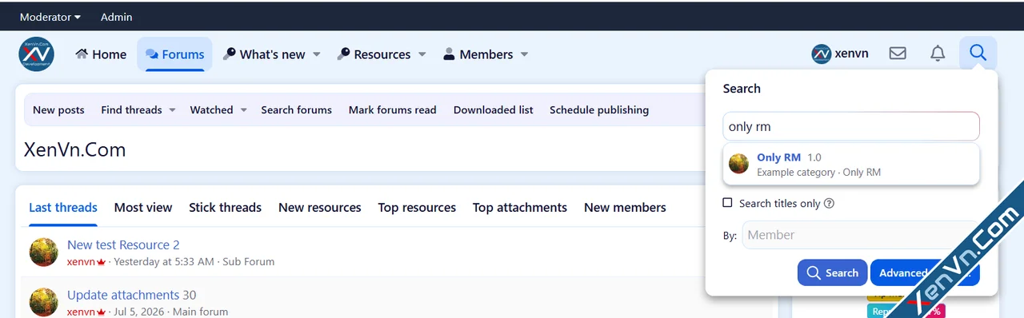1024x318 pixels.
Task: Click the help icon beside Search titles only
Action: tap(830, 204)
